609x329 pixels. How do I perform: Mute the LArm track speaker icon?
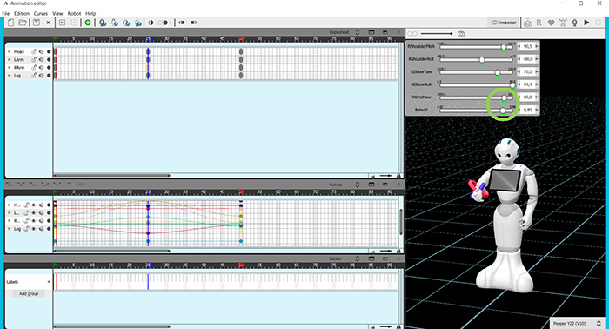[41, 59]
